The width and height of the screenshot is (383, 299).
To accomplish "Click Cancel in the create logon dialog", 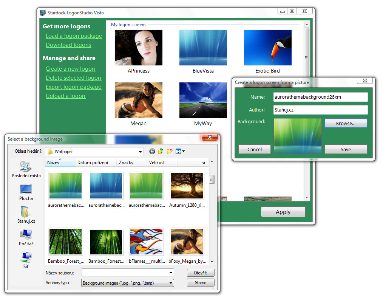I will tap(254, 149).
